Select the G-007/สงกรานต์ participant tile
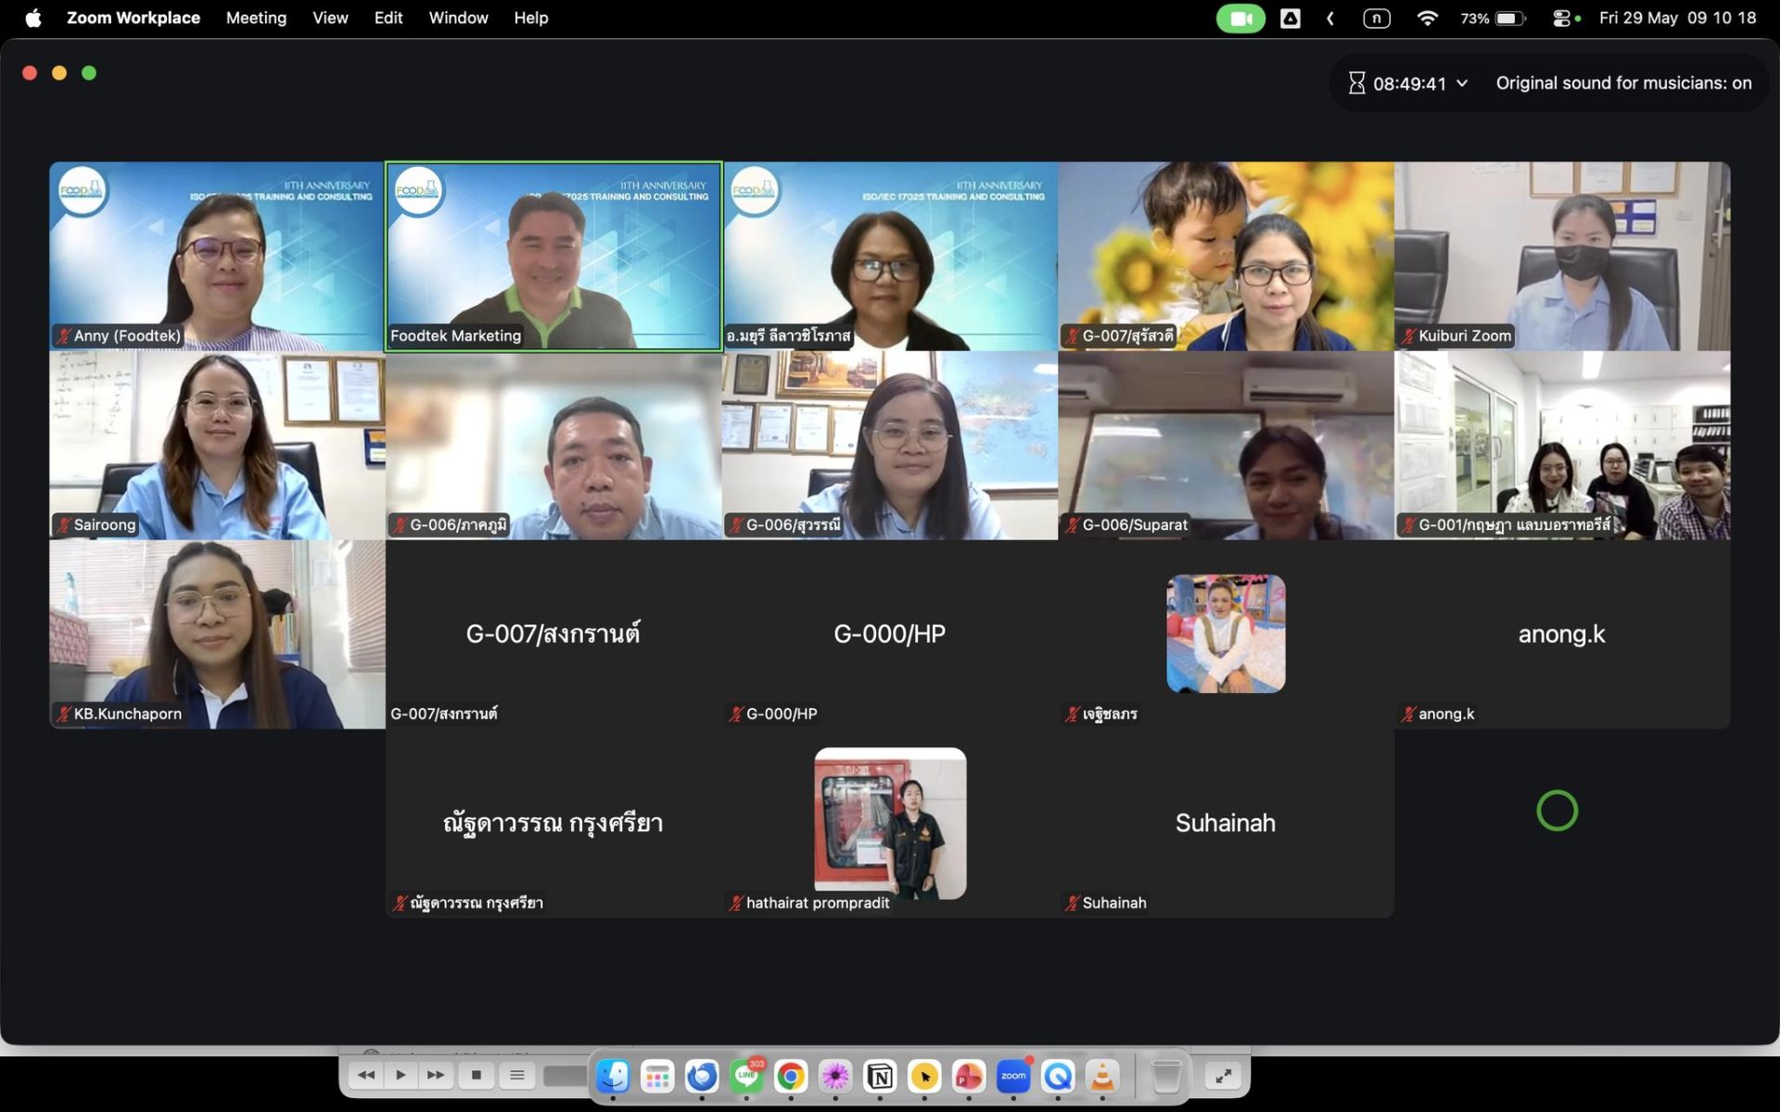The image size is (1780, 1112). pyautogui.click(x=553, y=635)
